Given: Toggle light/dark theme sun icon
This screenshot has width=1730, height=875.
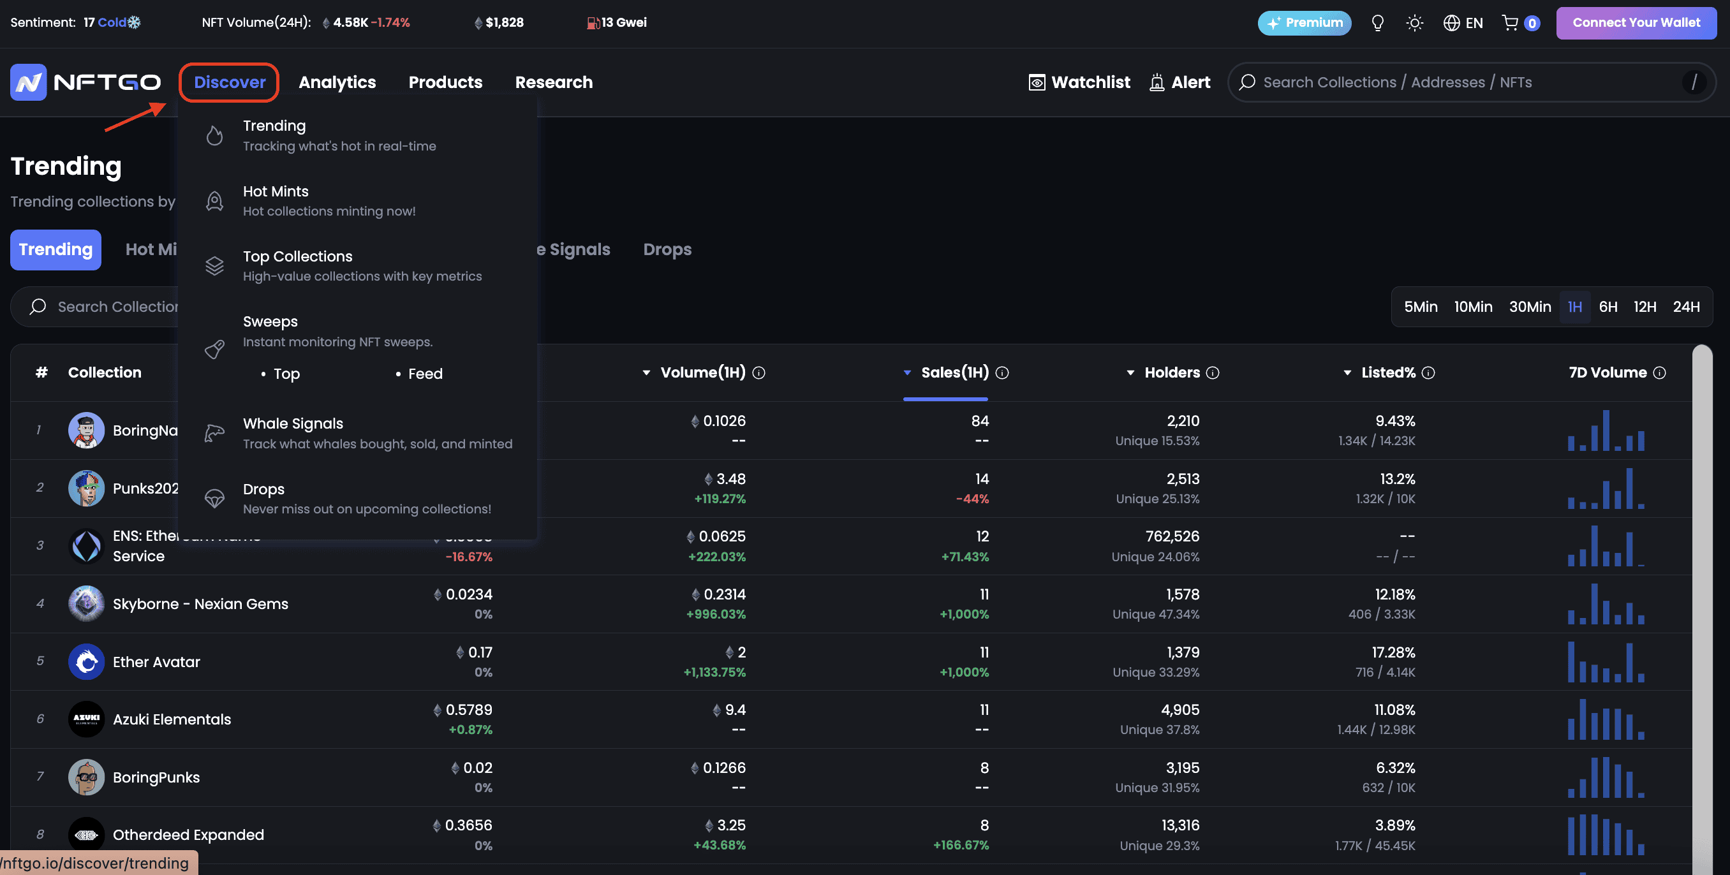Looking at the screenshot, I should (x=1414, y=23).
